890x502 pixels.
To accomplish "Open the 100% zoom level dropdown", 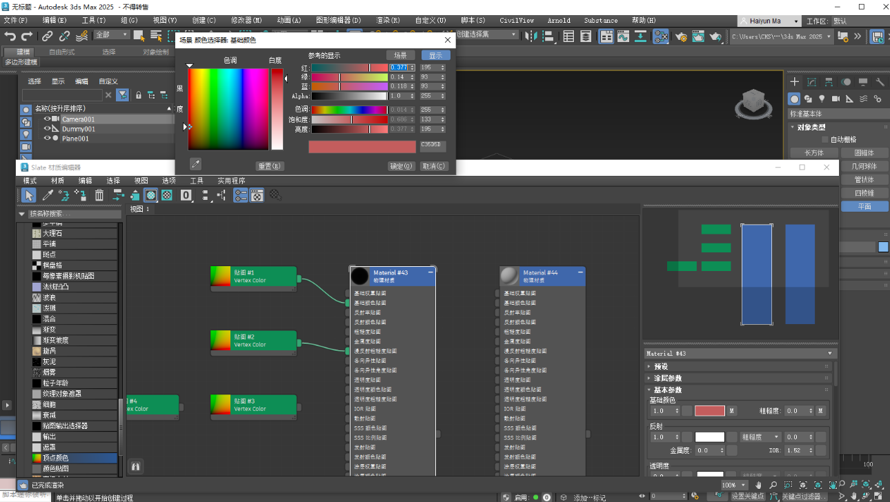I will (734, 485).
